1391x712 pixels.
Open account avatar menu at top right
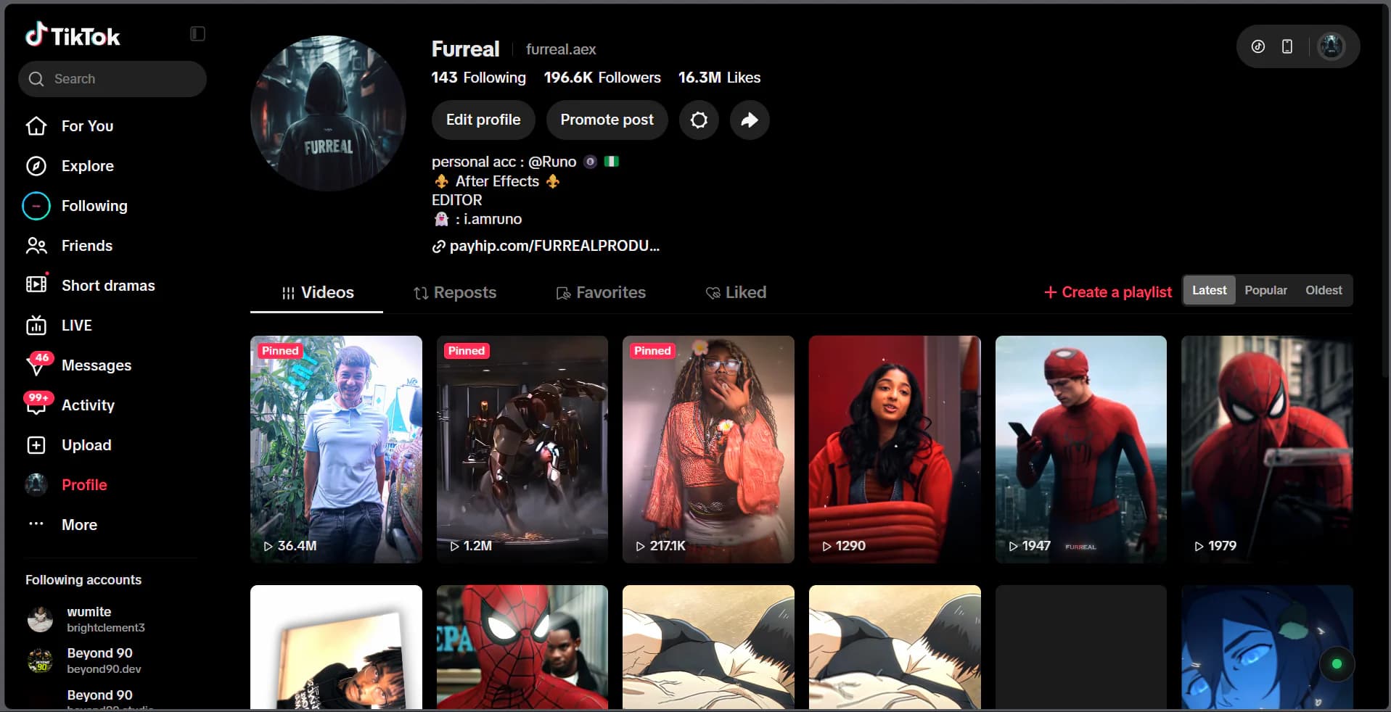coord(1331,46)
